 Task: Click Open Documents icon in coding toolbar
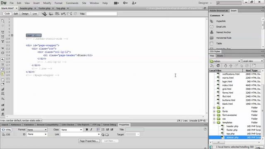3,21
